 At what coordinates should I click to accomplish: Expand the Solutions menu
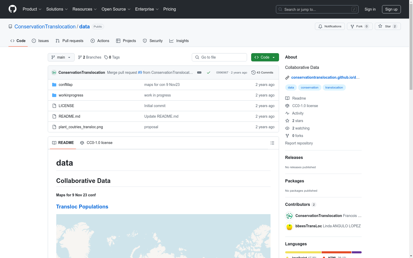pyautogui.click(x=57, y=9)
